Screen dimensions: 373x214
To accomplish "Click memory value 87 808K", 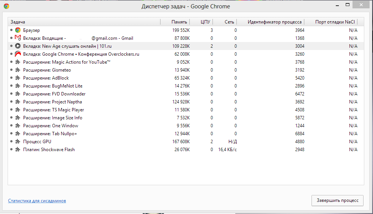I will point(182,38).
